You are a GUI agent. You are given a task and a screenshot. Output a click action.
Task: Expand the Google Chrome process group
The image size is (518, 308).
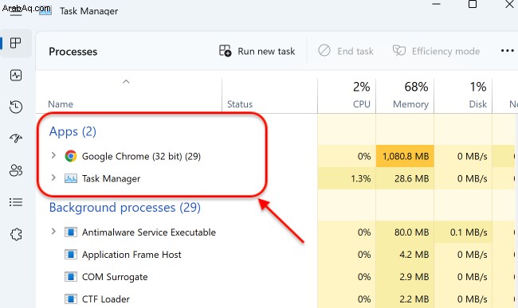(x=53, y=155)
